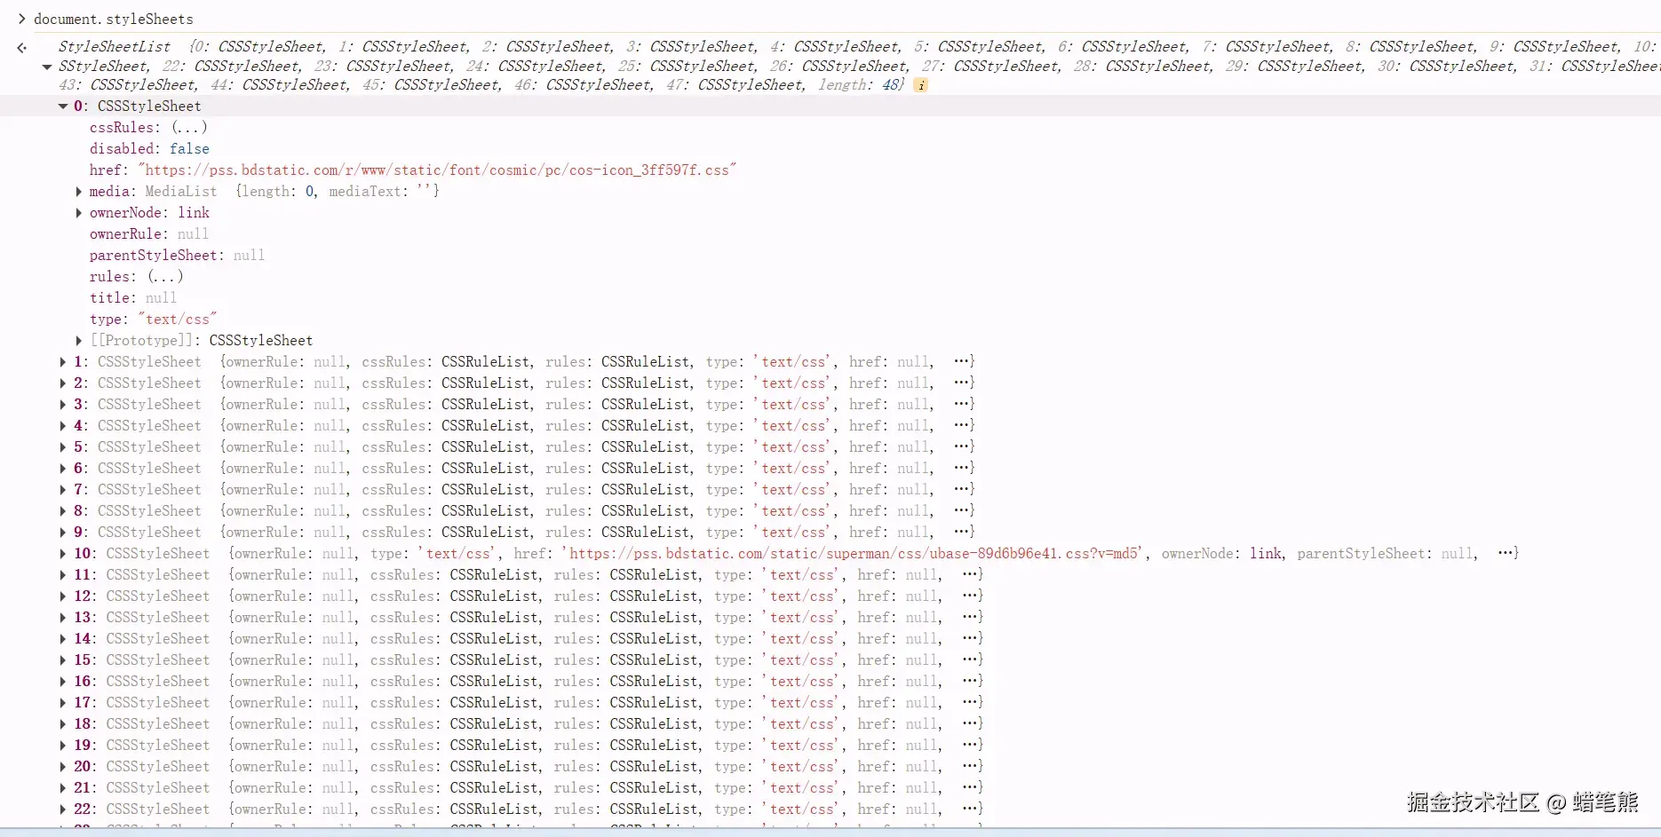Expand entry 10 with the ubase CSS href
Viewport: 1661px width, 837px height.
(x=63, y=554)
